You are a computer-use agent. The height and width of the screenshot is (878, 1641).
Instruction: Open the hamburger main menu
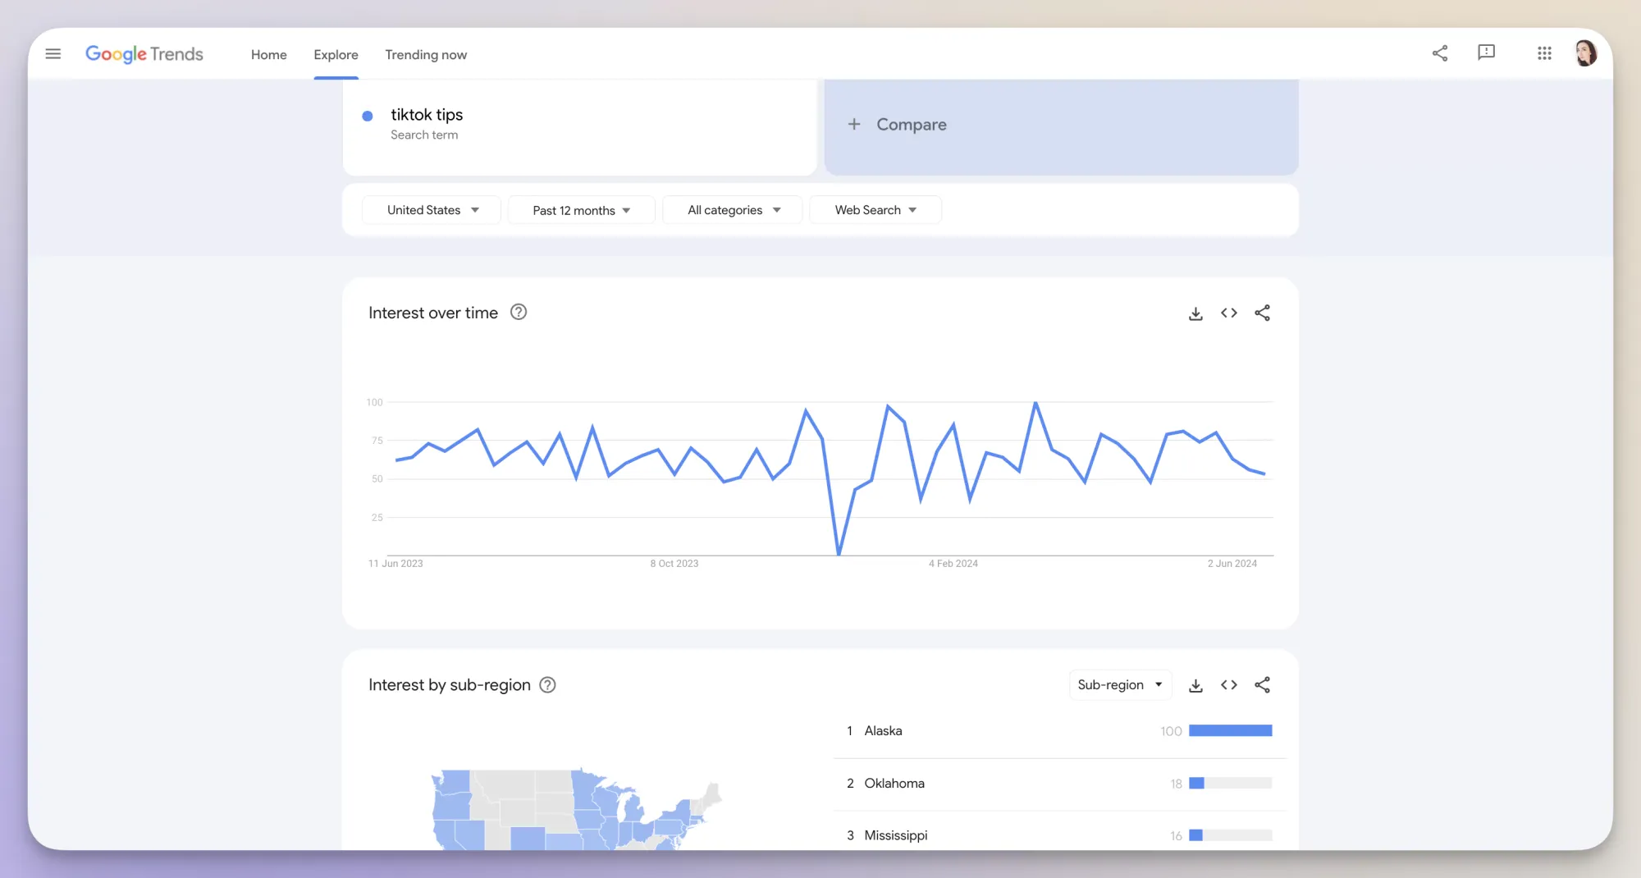coord(53,54)
